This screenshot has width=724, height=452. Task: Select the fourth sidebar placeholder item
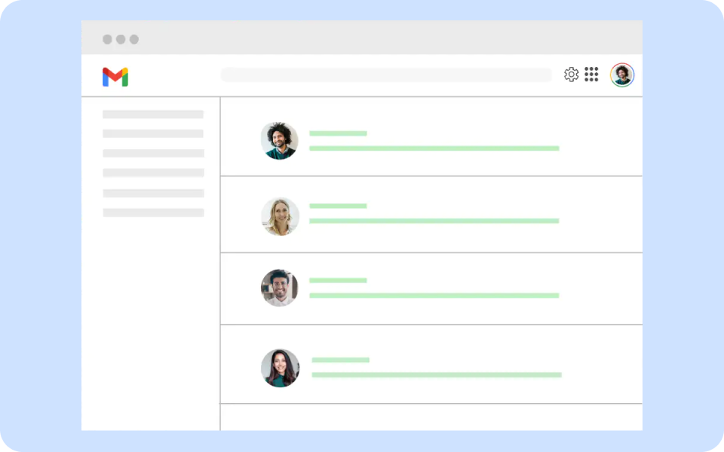(x=153, y=173)
